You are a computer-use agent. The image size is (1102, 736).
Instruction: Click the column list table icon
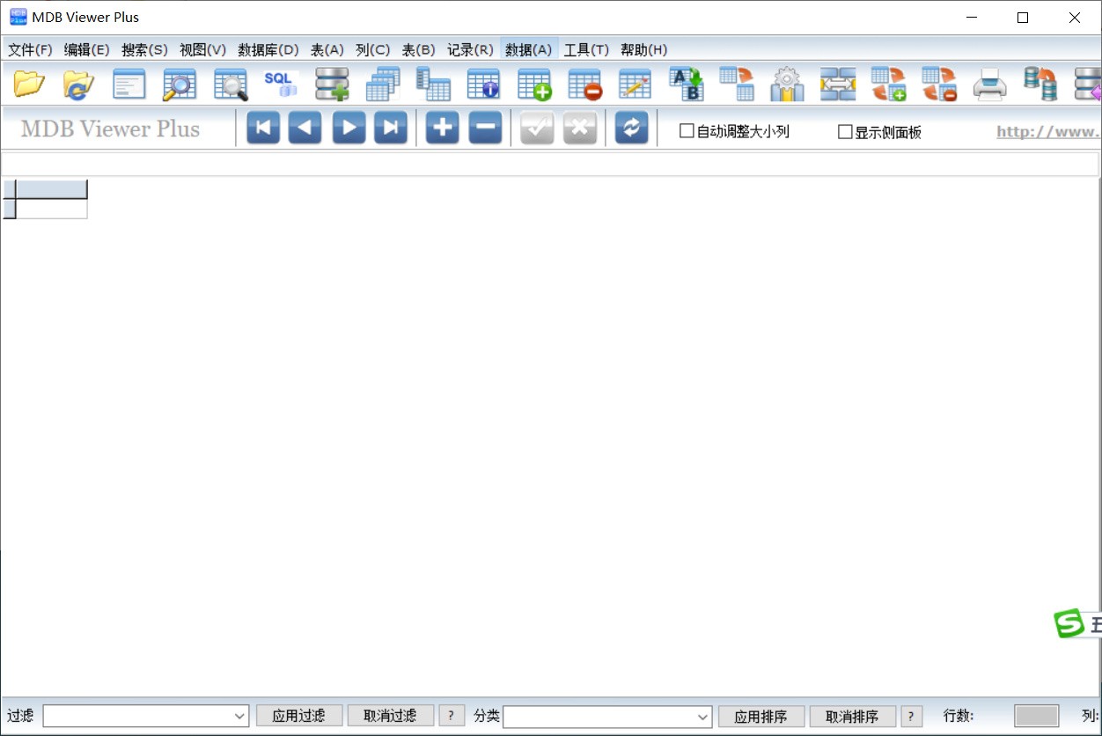[x=433, y=85]
